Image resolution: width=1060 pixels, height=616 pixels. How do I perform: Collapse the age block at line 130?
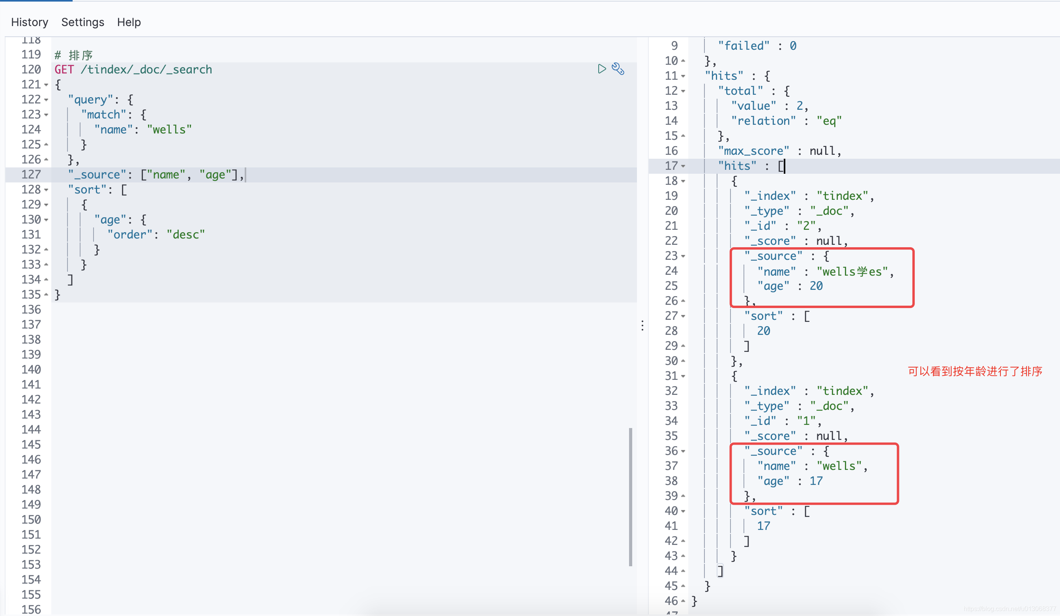click(46, 220)
